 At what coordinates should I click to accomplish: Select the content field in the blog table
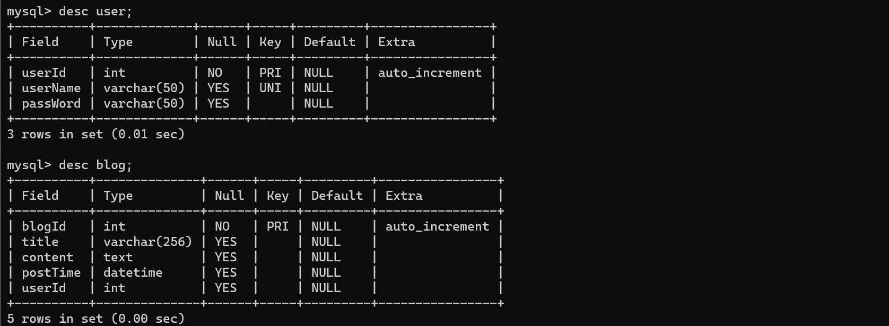point(48,257)
